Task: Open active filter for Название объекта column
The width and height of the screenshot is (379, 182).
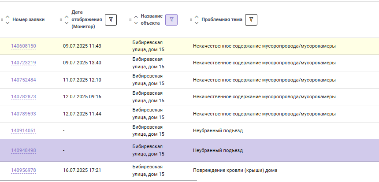Action: point(171,19)
